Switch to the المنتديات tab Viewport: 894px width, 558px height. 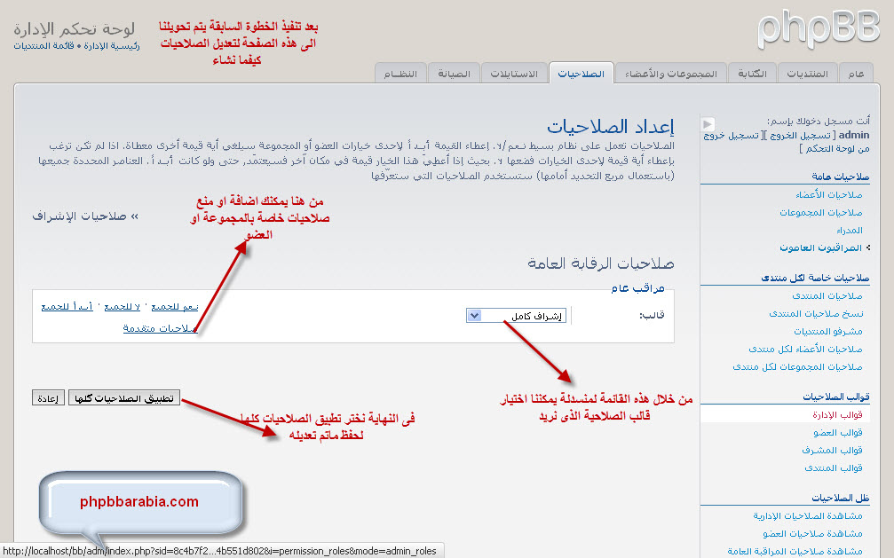(807, 74)
